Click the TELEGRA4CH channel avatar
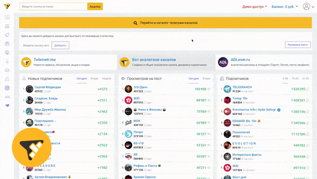Viewport: 317px width, 179px height. click(x=227, y=89)
